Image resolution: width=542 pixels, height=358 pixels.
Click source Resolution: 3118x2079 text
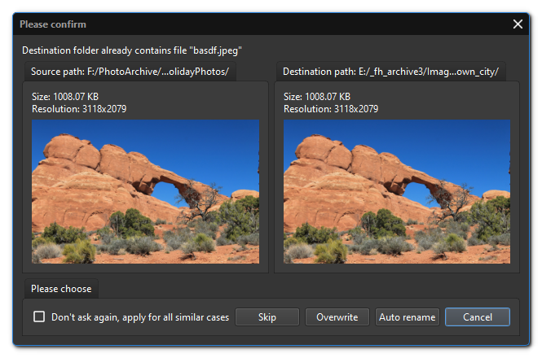(x=79, y=109)
